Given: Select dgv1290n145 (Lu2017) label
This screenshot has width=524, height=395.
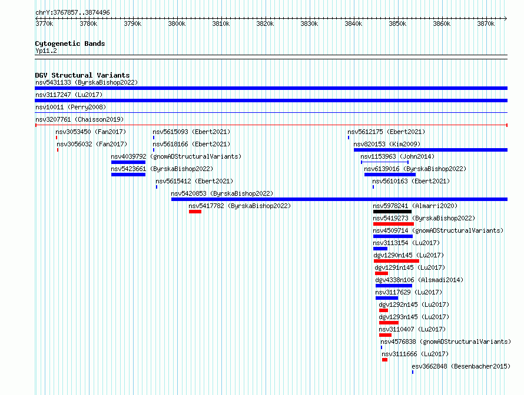Looking at the screenshot, I should 409,255.
